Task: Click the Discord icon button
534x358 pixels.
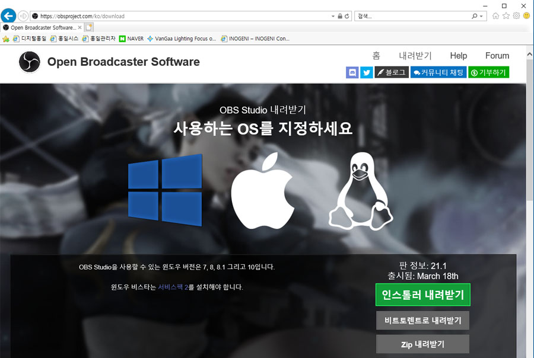Action: (352, 72)
